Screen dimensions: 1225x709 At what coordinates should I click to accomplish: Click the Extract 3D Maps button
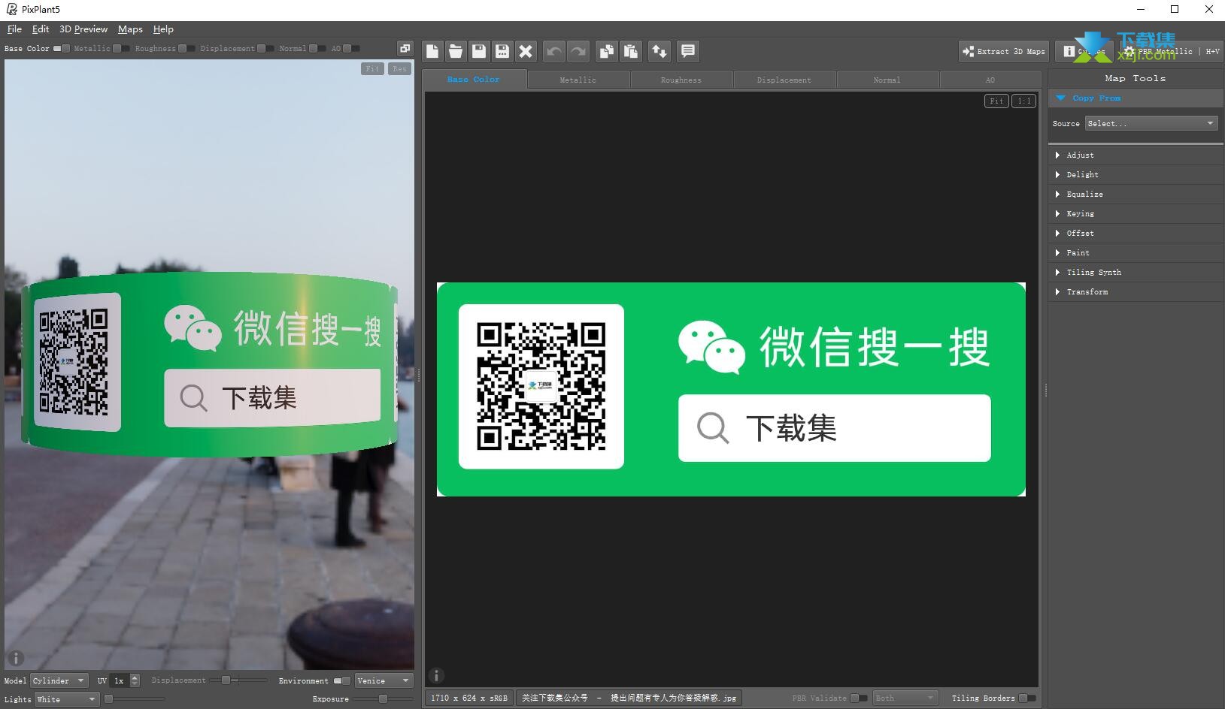click(1003, 51)
